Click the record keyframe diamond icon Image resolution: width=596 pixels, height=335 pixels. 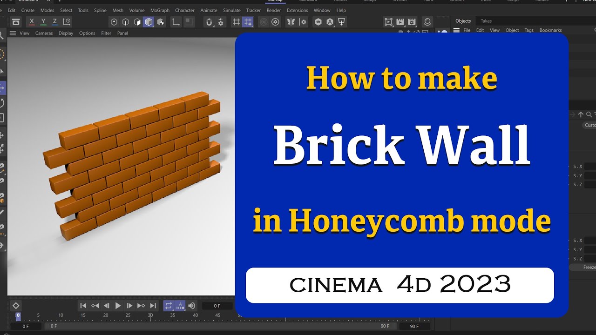click(15, 306)
